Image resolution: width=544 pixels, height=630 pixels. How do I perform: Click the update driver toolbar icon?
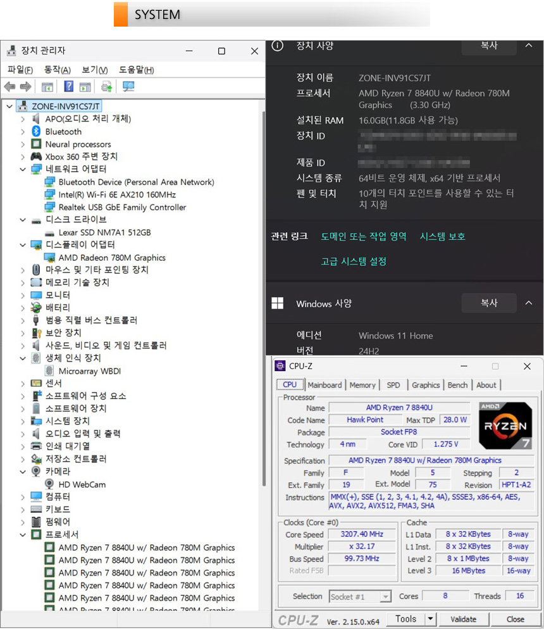pos(107,87)
